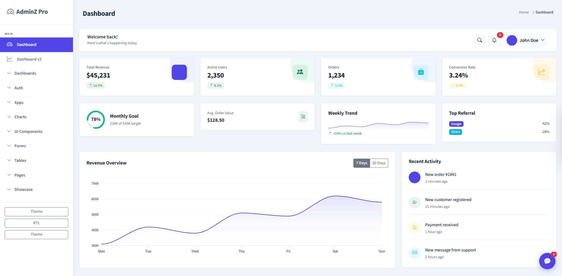The height and width of the screenshot is (276, 562).
Task: Click the Conversion Rate chart icon
Action: click(x=541, y=72)
